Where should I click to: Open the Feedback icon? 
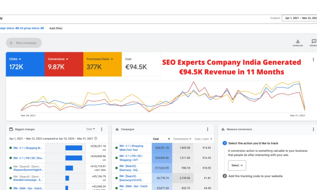(313, 43)
